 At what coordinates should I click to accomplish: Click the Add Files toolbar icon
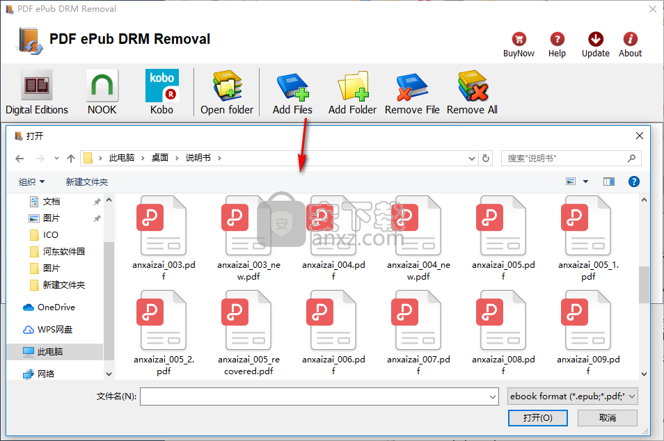(x=292, y=93)
